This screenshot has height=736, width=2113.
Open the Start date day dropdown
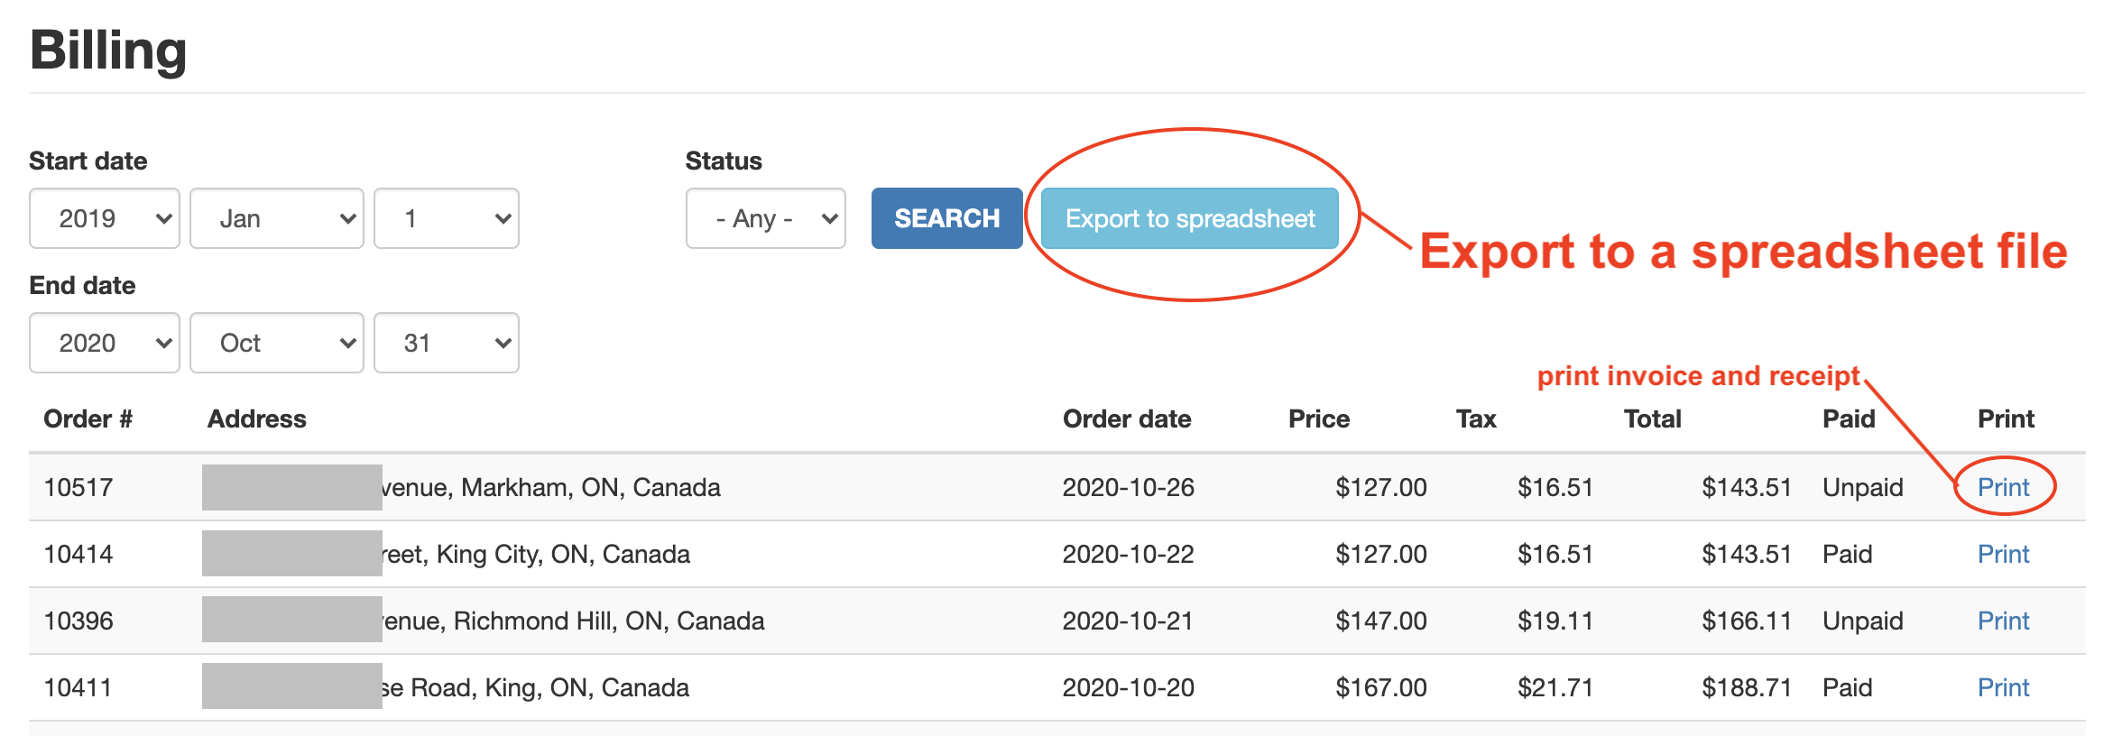click(446, 218)
